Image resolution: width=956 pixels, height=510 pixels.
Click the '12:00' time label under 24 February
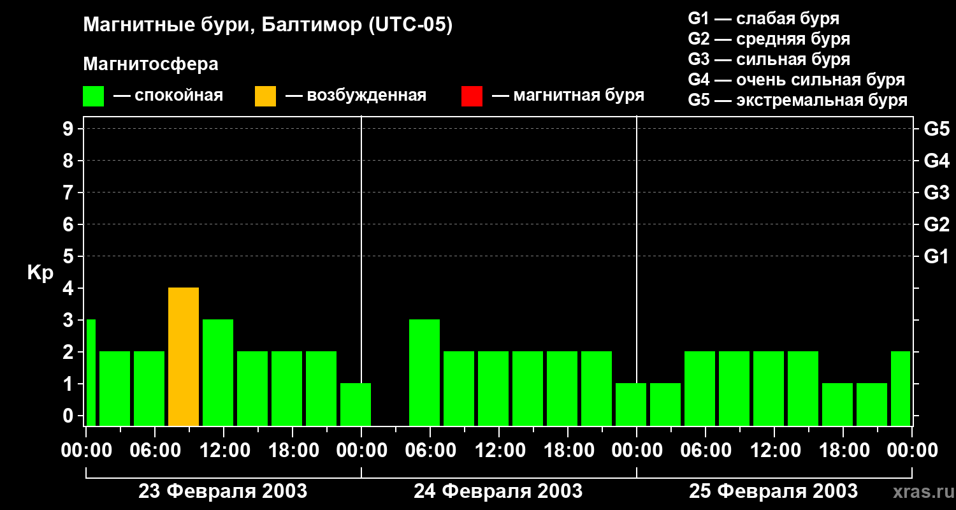coord(499,451)
